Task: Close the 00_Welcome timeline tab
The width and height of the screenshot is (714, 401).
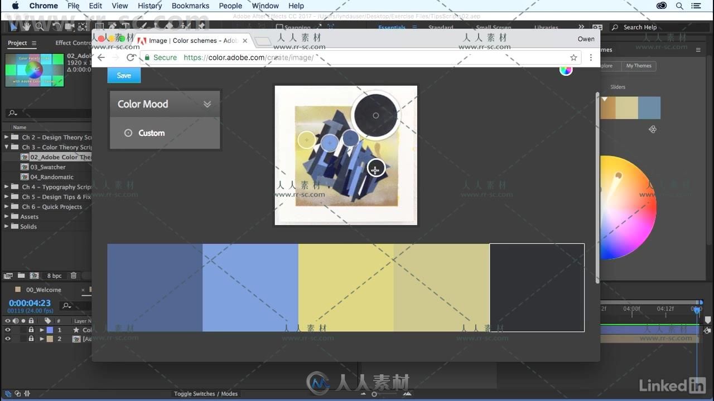Action: 83,290
